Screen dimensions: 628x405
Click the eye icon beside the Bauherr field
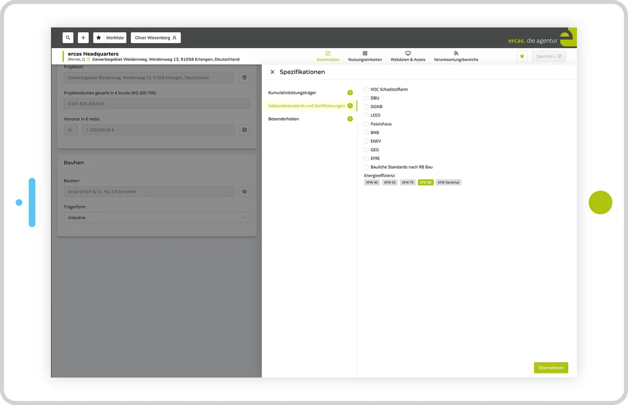(244, 191)
